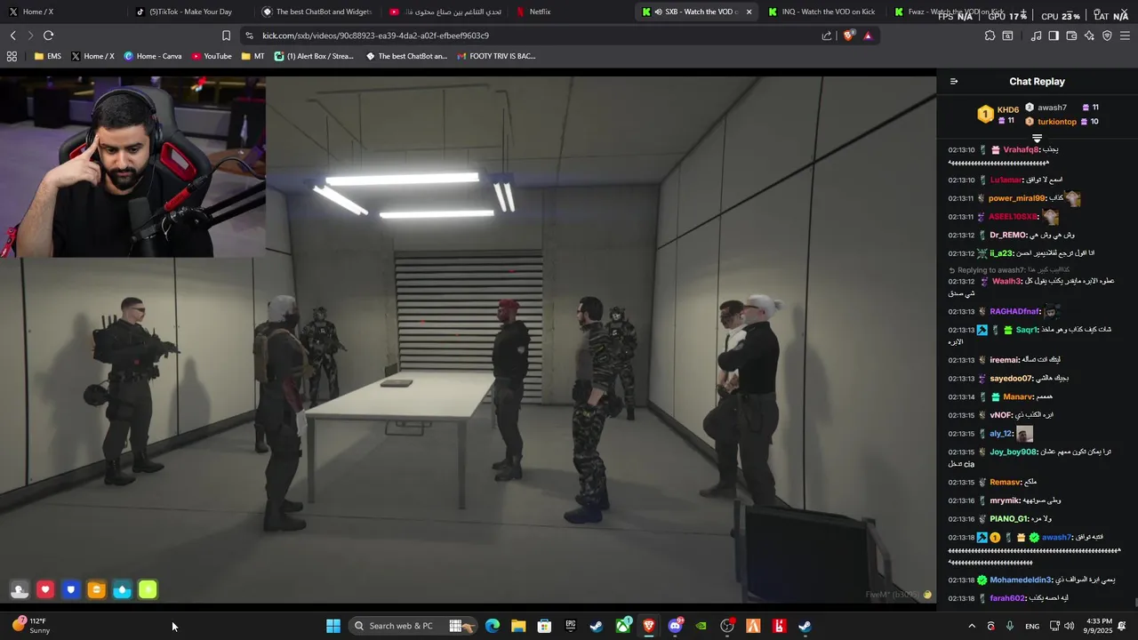Click the streamer webcam overlay in video
The width and height of the screenshot is (1138, 640).
(132, 167)
